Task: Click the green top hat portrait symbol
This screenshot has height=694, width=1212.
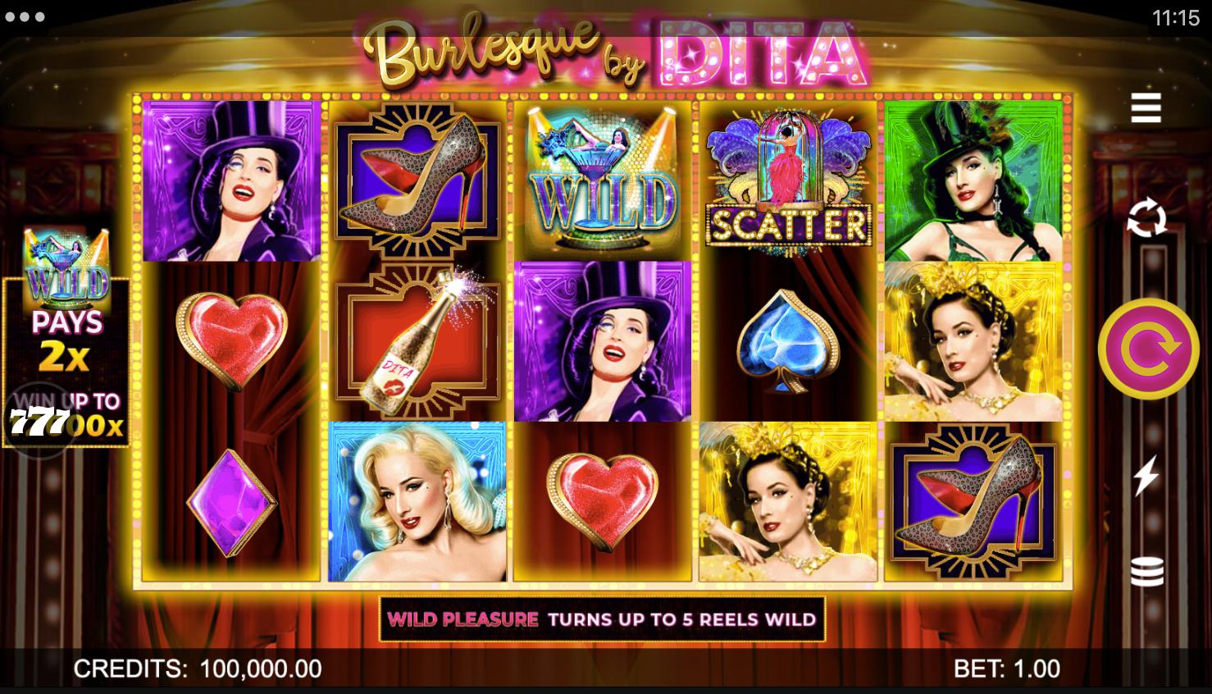Action: click(x=973, y=181)
